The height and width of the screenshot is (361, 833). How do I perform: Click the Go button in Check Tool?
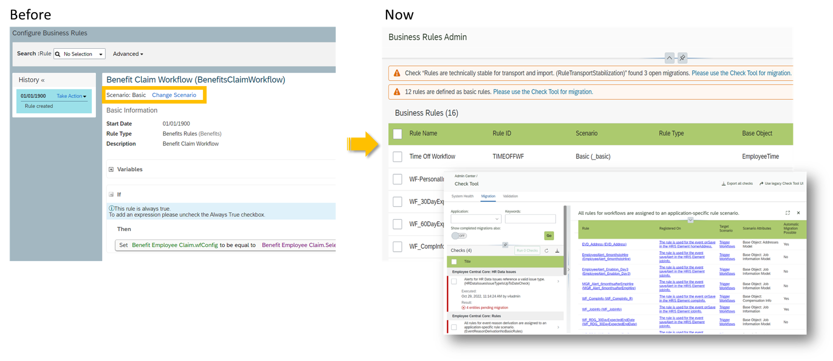549,236
